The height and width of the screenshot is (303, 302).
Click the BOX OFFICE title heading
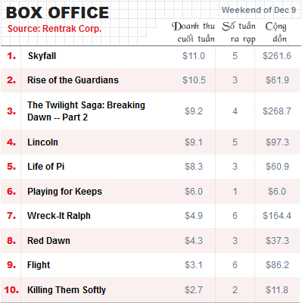58,13
